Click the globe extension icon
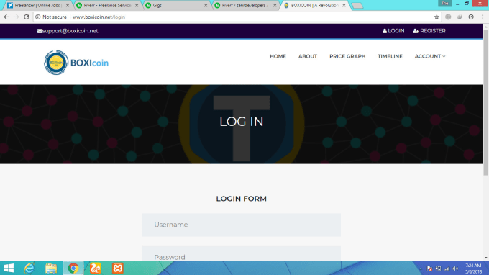This screenshot has height=275, width=489. click(x=448, y=17)
